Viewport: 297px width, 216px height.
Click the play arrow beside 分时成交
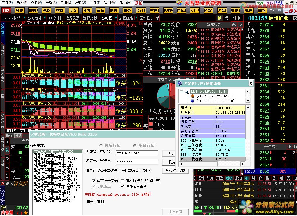tap(290, 147)
